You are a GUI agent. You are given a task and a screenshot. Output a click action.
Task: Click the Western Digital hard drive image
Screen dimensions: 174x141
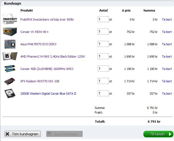click(10, 94)
